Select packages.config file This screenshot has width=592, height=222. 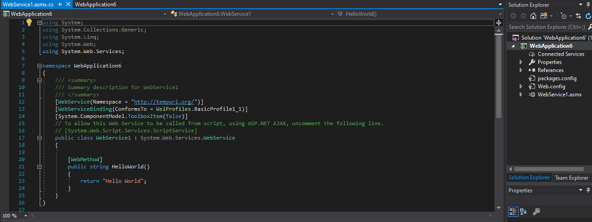(557, 79)
